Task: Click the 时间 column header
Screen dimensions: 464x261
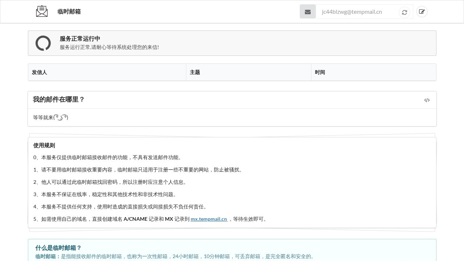Action: pos(320,72)
